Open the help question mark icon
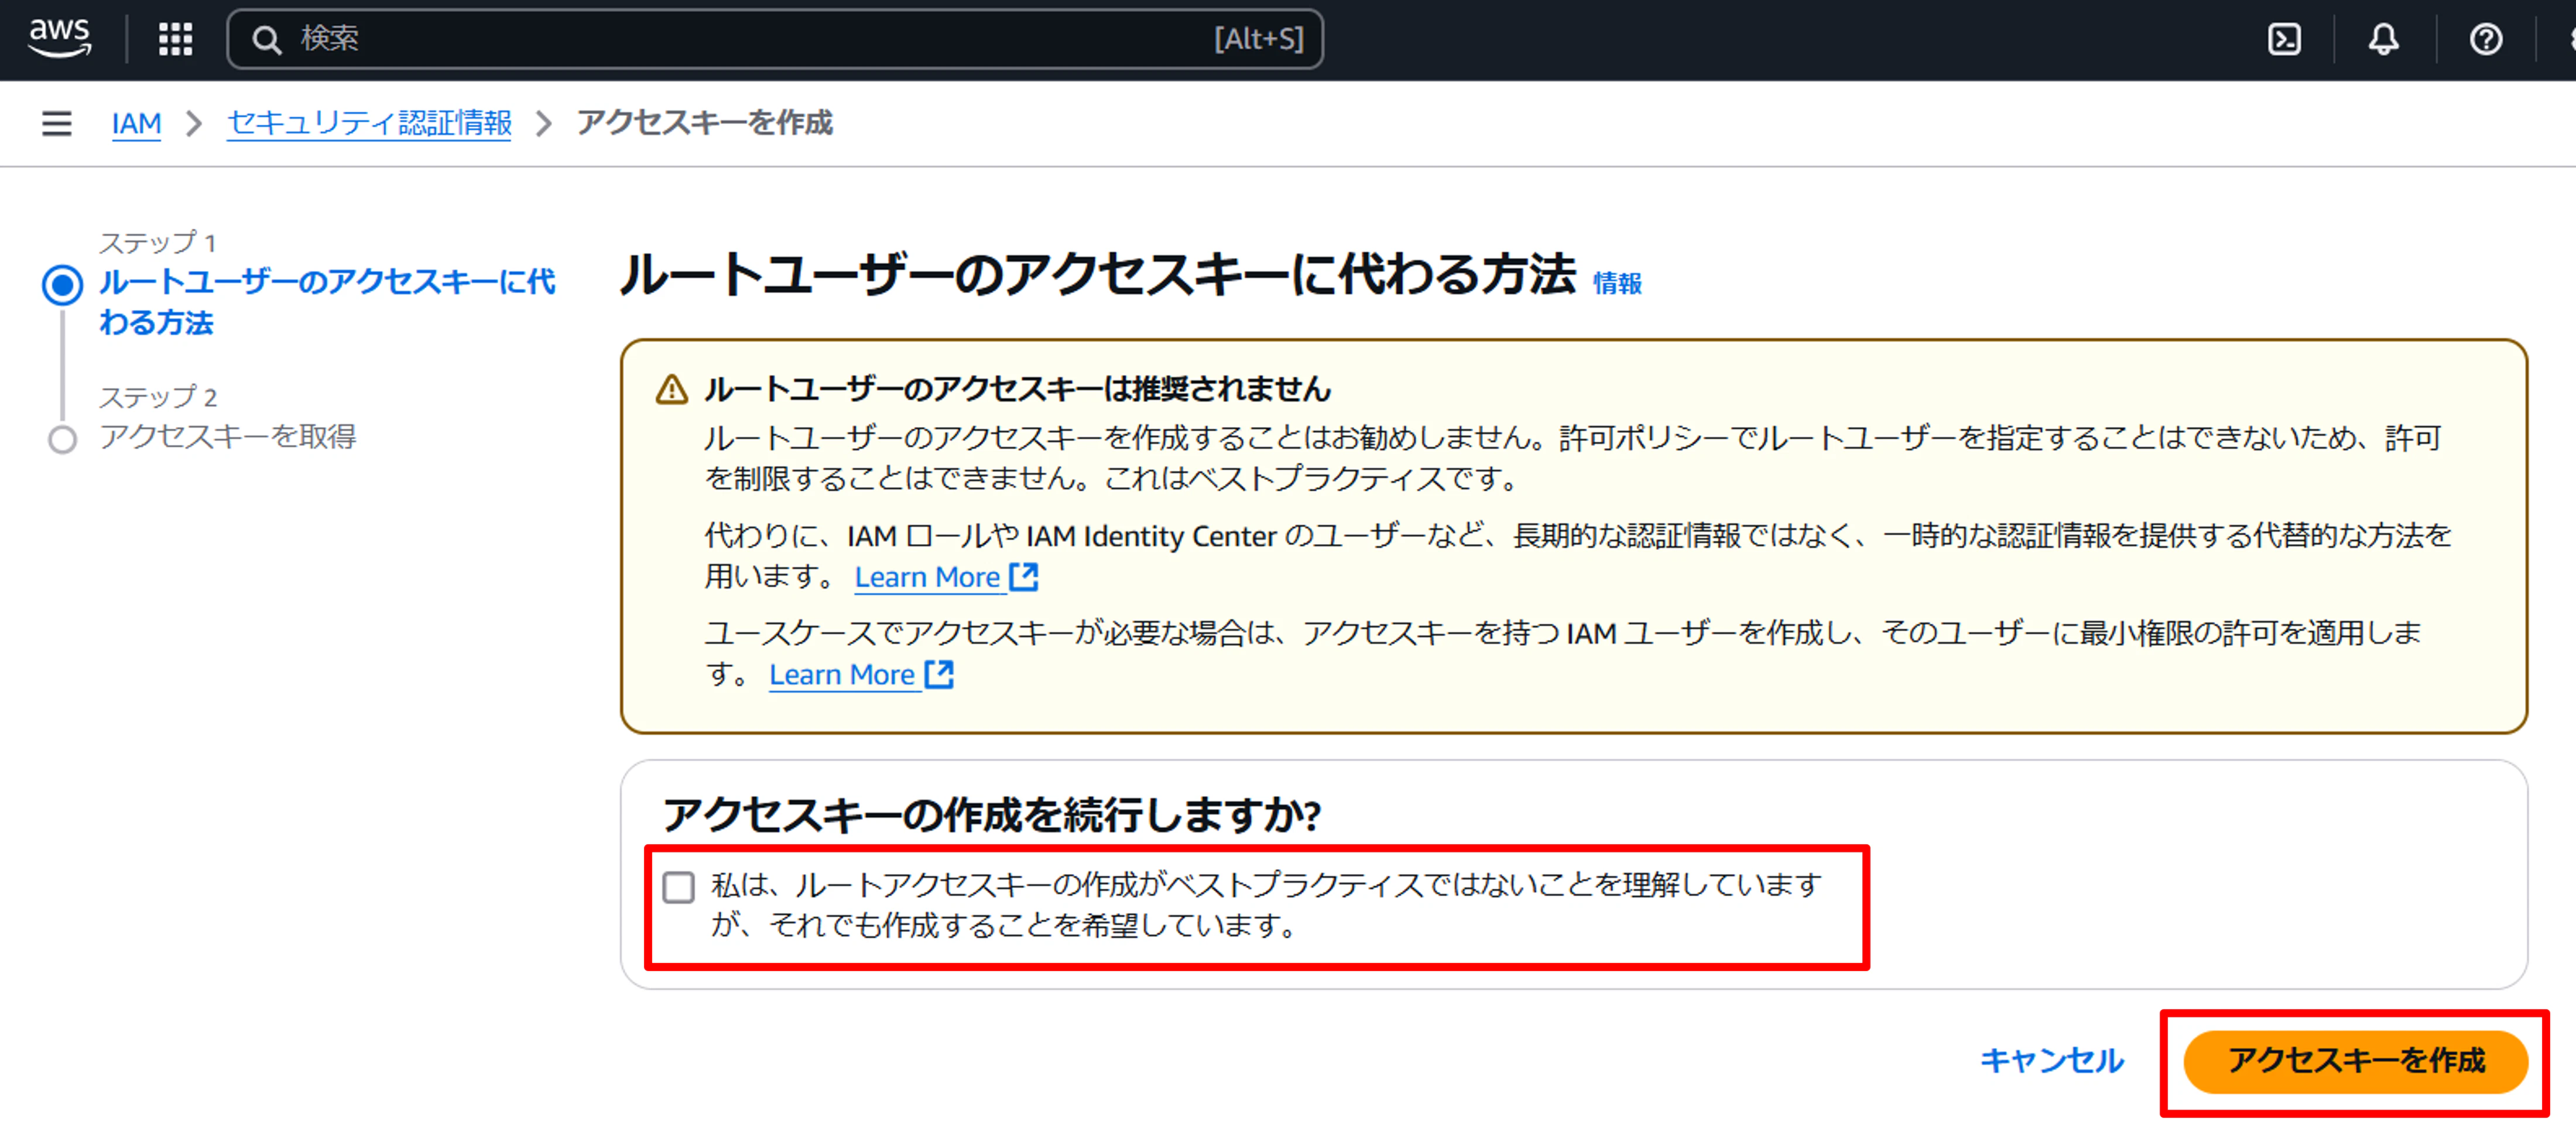The height and width of the screenshot is (1146, 2576). click(x=2486, y=39)
